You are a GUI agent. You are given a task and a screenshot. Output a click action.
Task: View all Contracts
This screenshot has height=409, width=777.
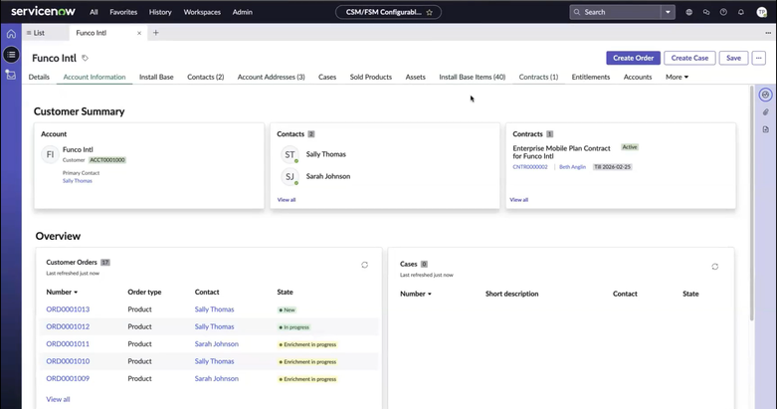[x=518, y=200]
